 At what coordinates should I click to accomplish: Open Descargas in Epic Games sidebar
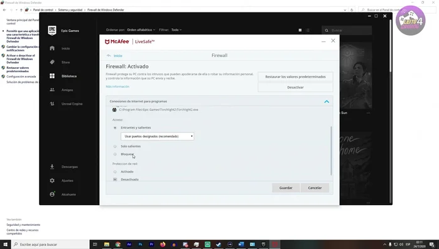(x=70, y=167)
